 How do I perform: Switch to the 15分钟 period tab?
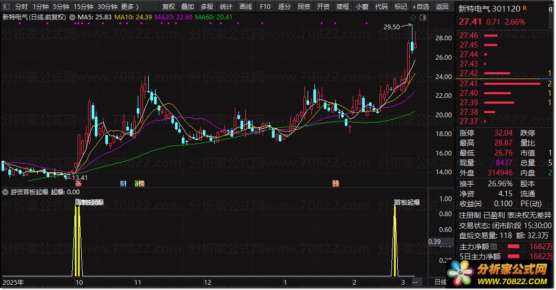coord(83,7)
